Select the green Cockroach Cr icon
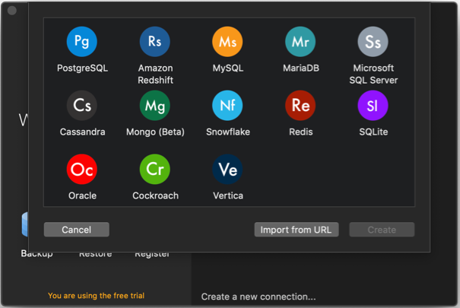 [x=155, y=170]
